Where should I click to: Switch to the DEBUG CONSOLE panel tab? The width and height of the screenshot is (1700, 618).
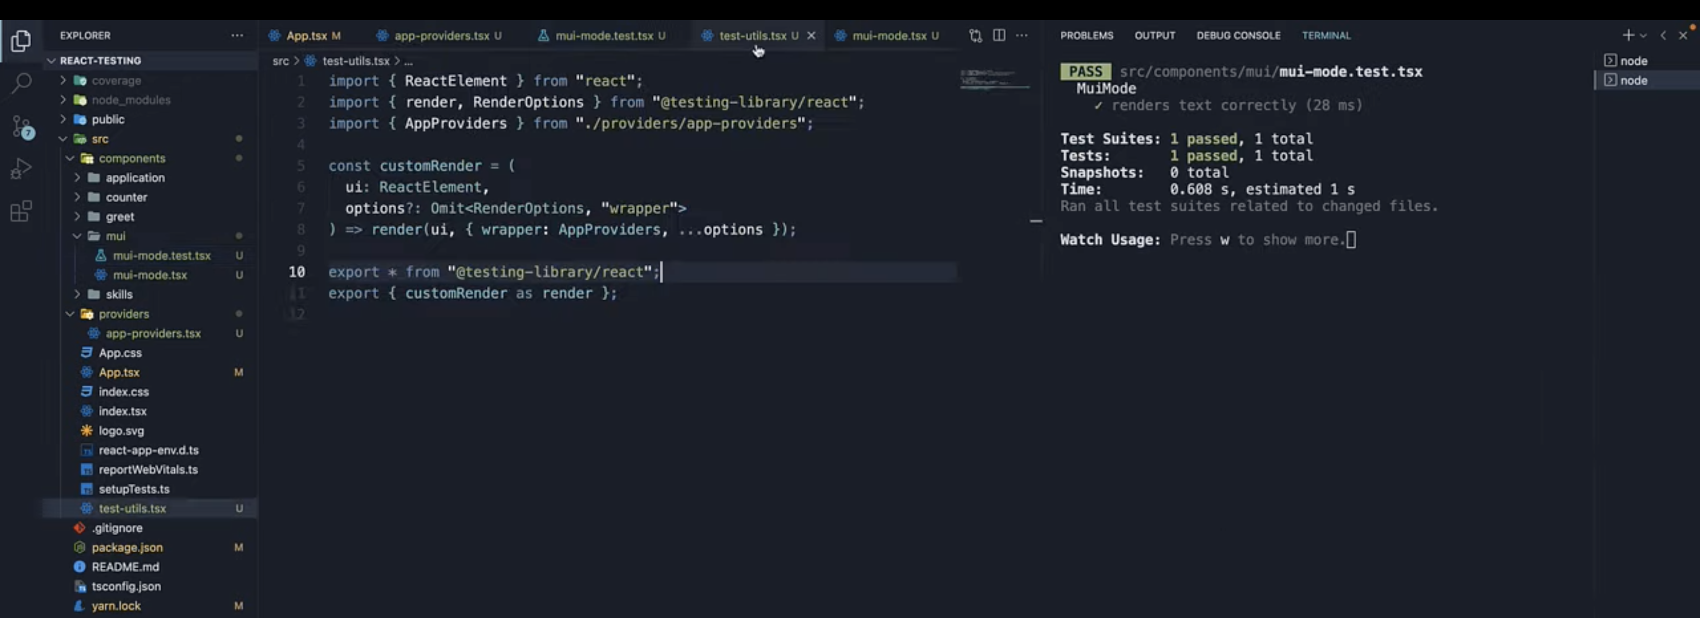click(1238, 35)
